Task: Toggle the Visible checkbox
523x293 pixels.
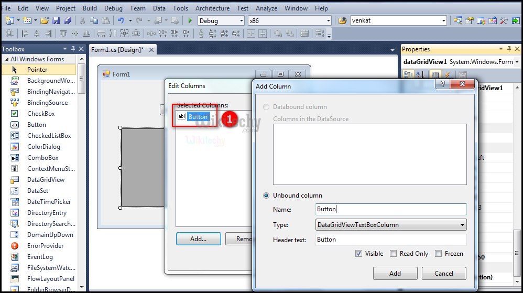Action: pyautogui.click(x=359, y=254)
